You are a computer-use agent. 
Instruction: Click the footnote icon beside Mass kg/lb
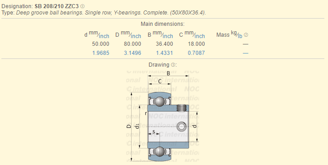(246, 35)
